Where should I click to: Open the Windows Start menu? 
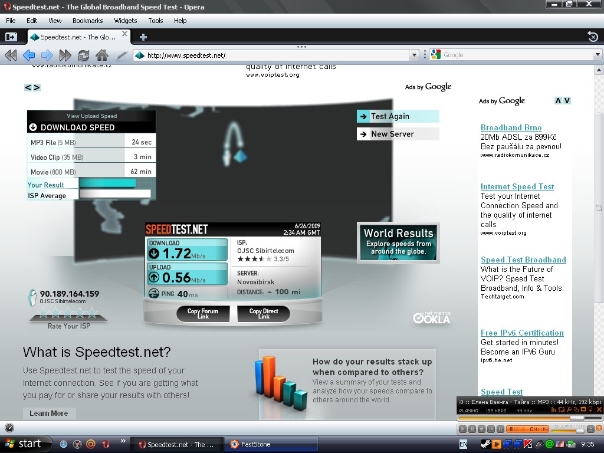[x=25, y=444]
